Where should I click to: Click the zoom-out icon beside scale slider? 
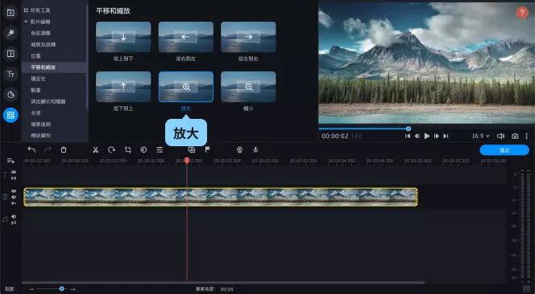click(31, 289)
